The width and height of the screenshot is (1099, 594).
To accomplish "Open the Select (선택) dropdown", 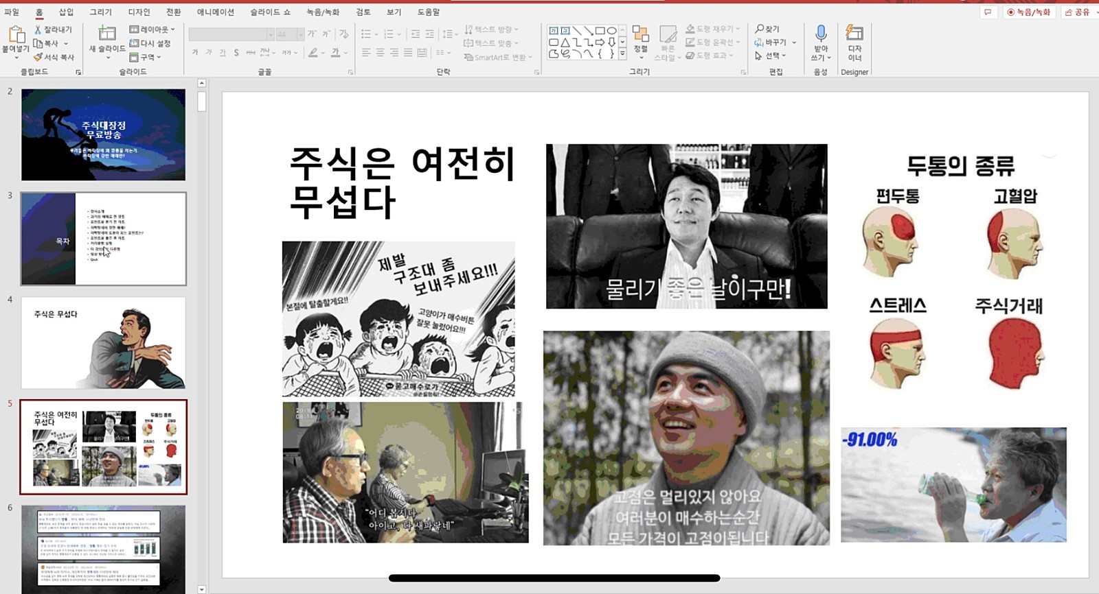I will (770, 56).
